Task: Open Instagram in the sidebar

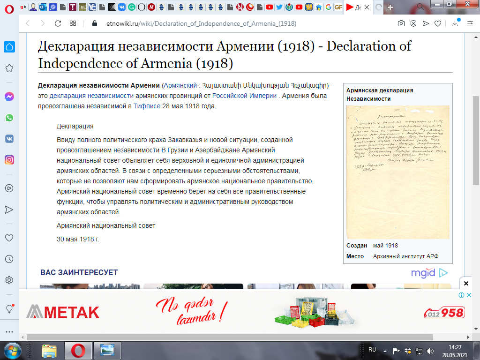Action: [x=9, y=160]
